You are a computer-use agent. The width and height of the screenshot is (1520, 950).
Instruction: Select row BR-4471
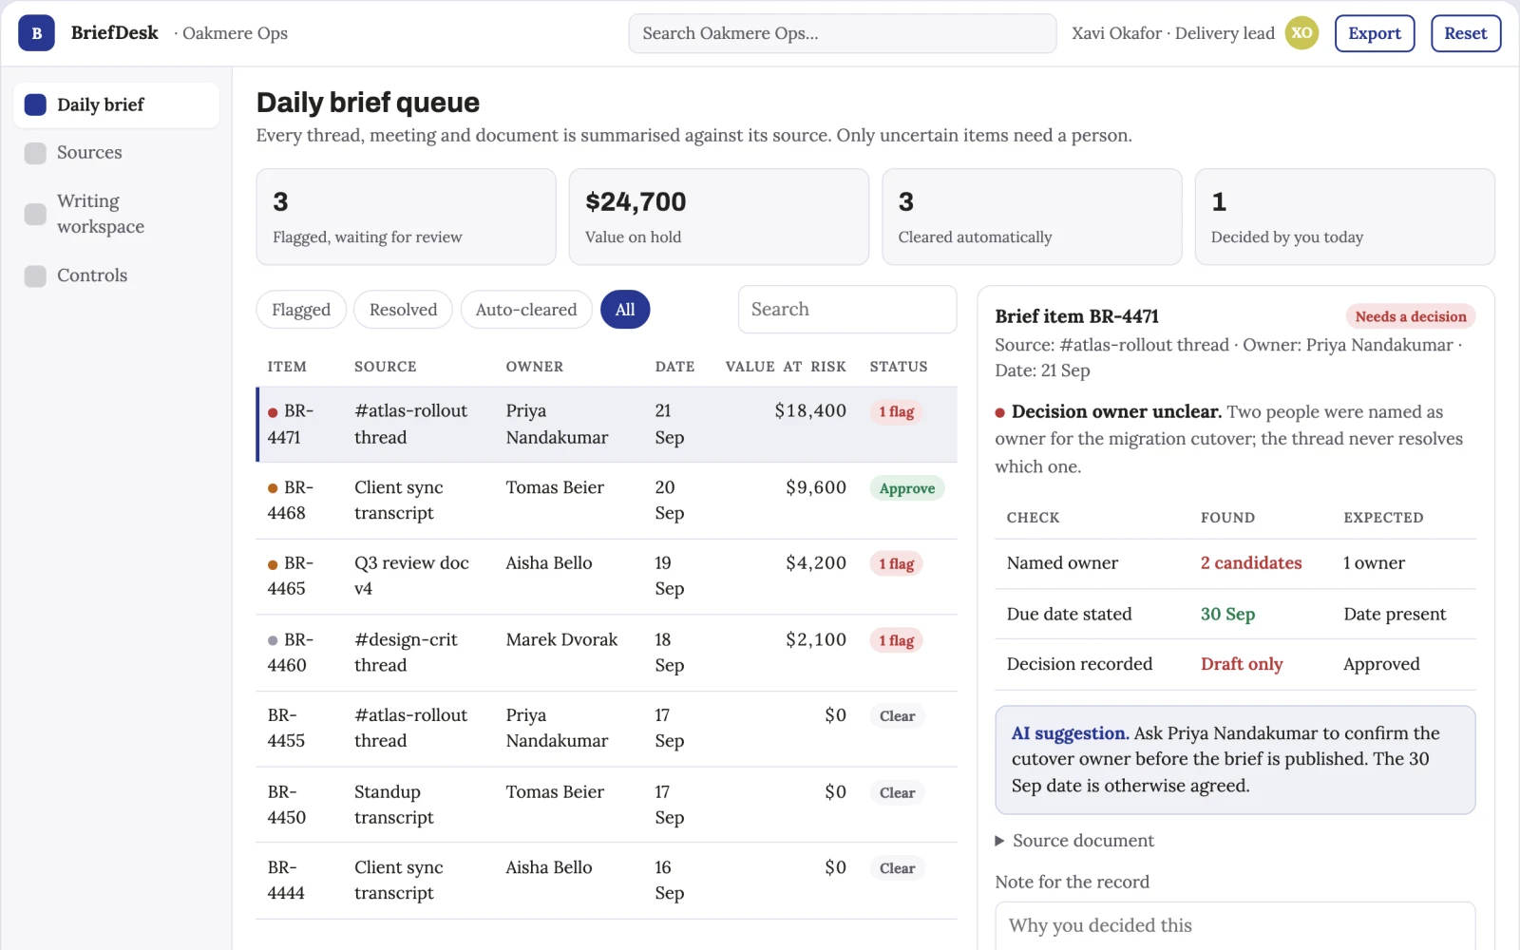tap(606, 425)
